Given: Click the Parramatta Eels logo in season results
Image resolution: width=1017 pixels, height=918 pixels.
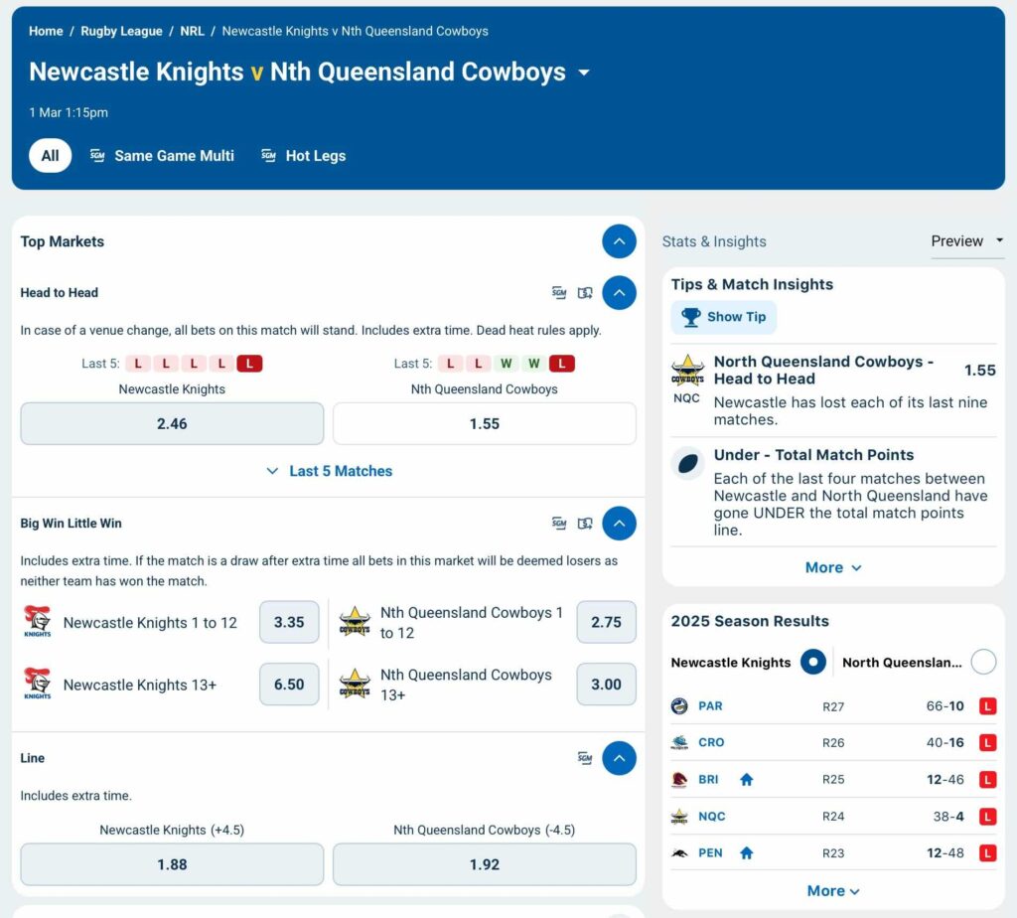Looking at the screenshot, I should [x=677, y=706].
